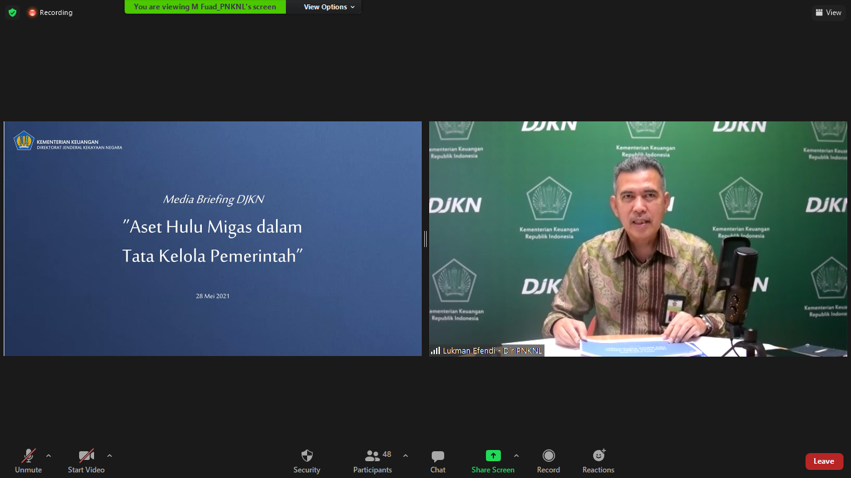Viewport: 851px width, 478px height.
Task: Unmute the microphone
Action: 28,456
